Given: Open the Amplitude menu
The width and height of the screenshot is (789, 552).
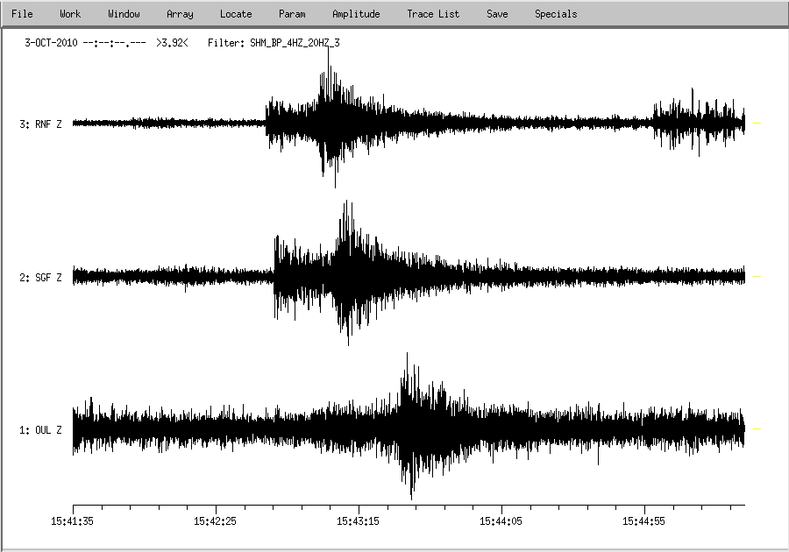Looking at the screenshot, I should click(356, 14).
